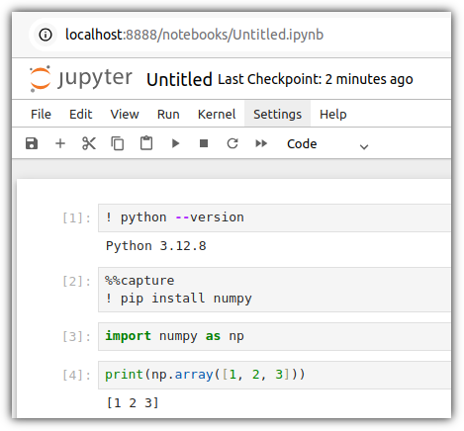Open the Run menu
The height and width of the screenshot is (431, 464).
click(168, 115)
